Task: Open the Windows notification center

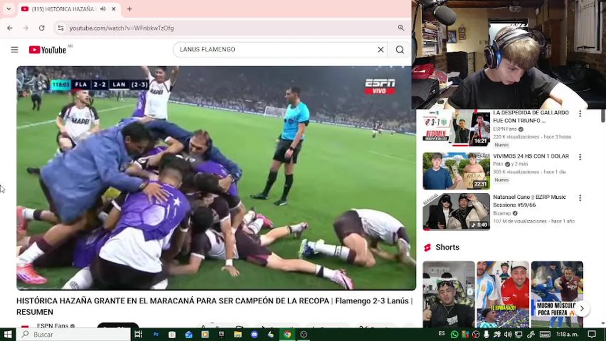Action: click(x=591, y=334)
